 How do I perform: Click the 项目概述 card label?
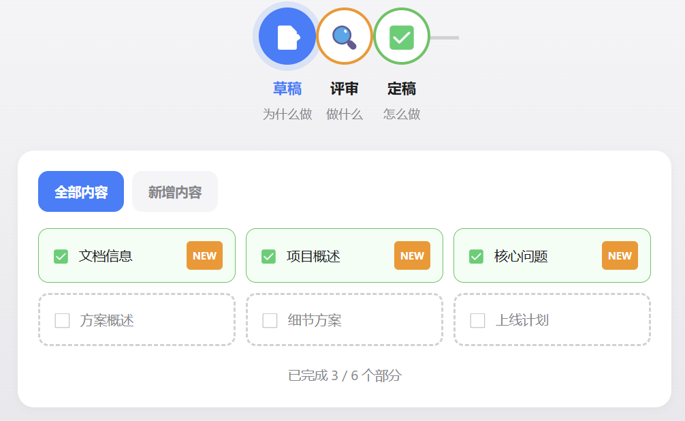(x=313, y=256)
